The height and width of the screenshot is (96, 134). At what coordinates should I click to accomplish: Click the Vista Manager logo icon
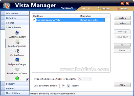(x=6, y=6)
